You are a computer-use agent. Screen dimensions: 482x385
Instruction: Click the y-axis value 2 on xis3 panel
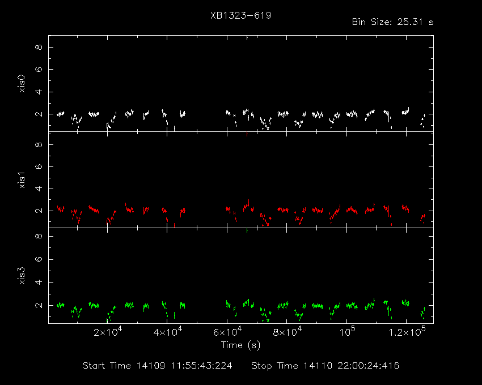tap(39, 305)
